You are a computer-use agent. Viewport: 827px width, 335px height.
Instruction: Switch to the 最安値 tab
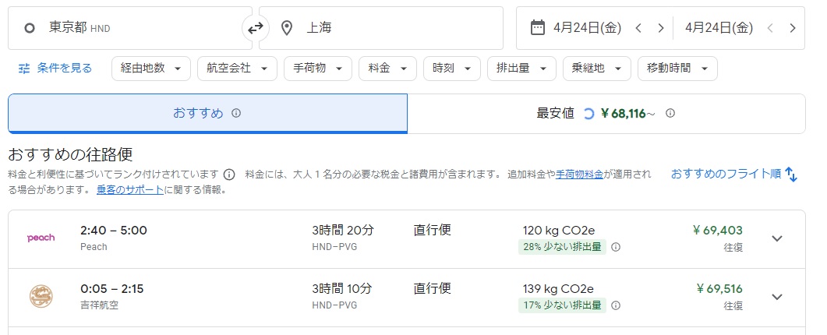click(606, 114)
